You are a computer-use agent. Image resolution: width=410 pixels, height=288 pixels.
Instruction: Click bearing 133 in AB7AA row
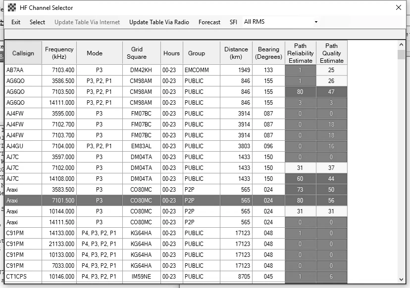coord(268,70)
